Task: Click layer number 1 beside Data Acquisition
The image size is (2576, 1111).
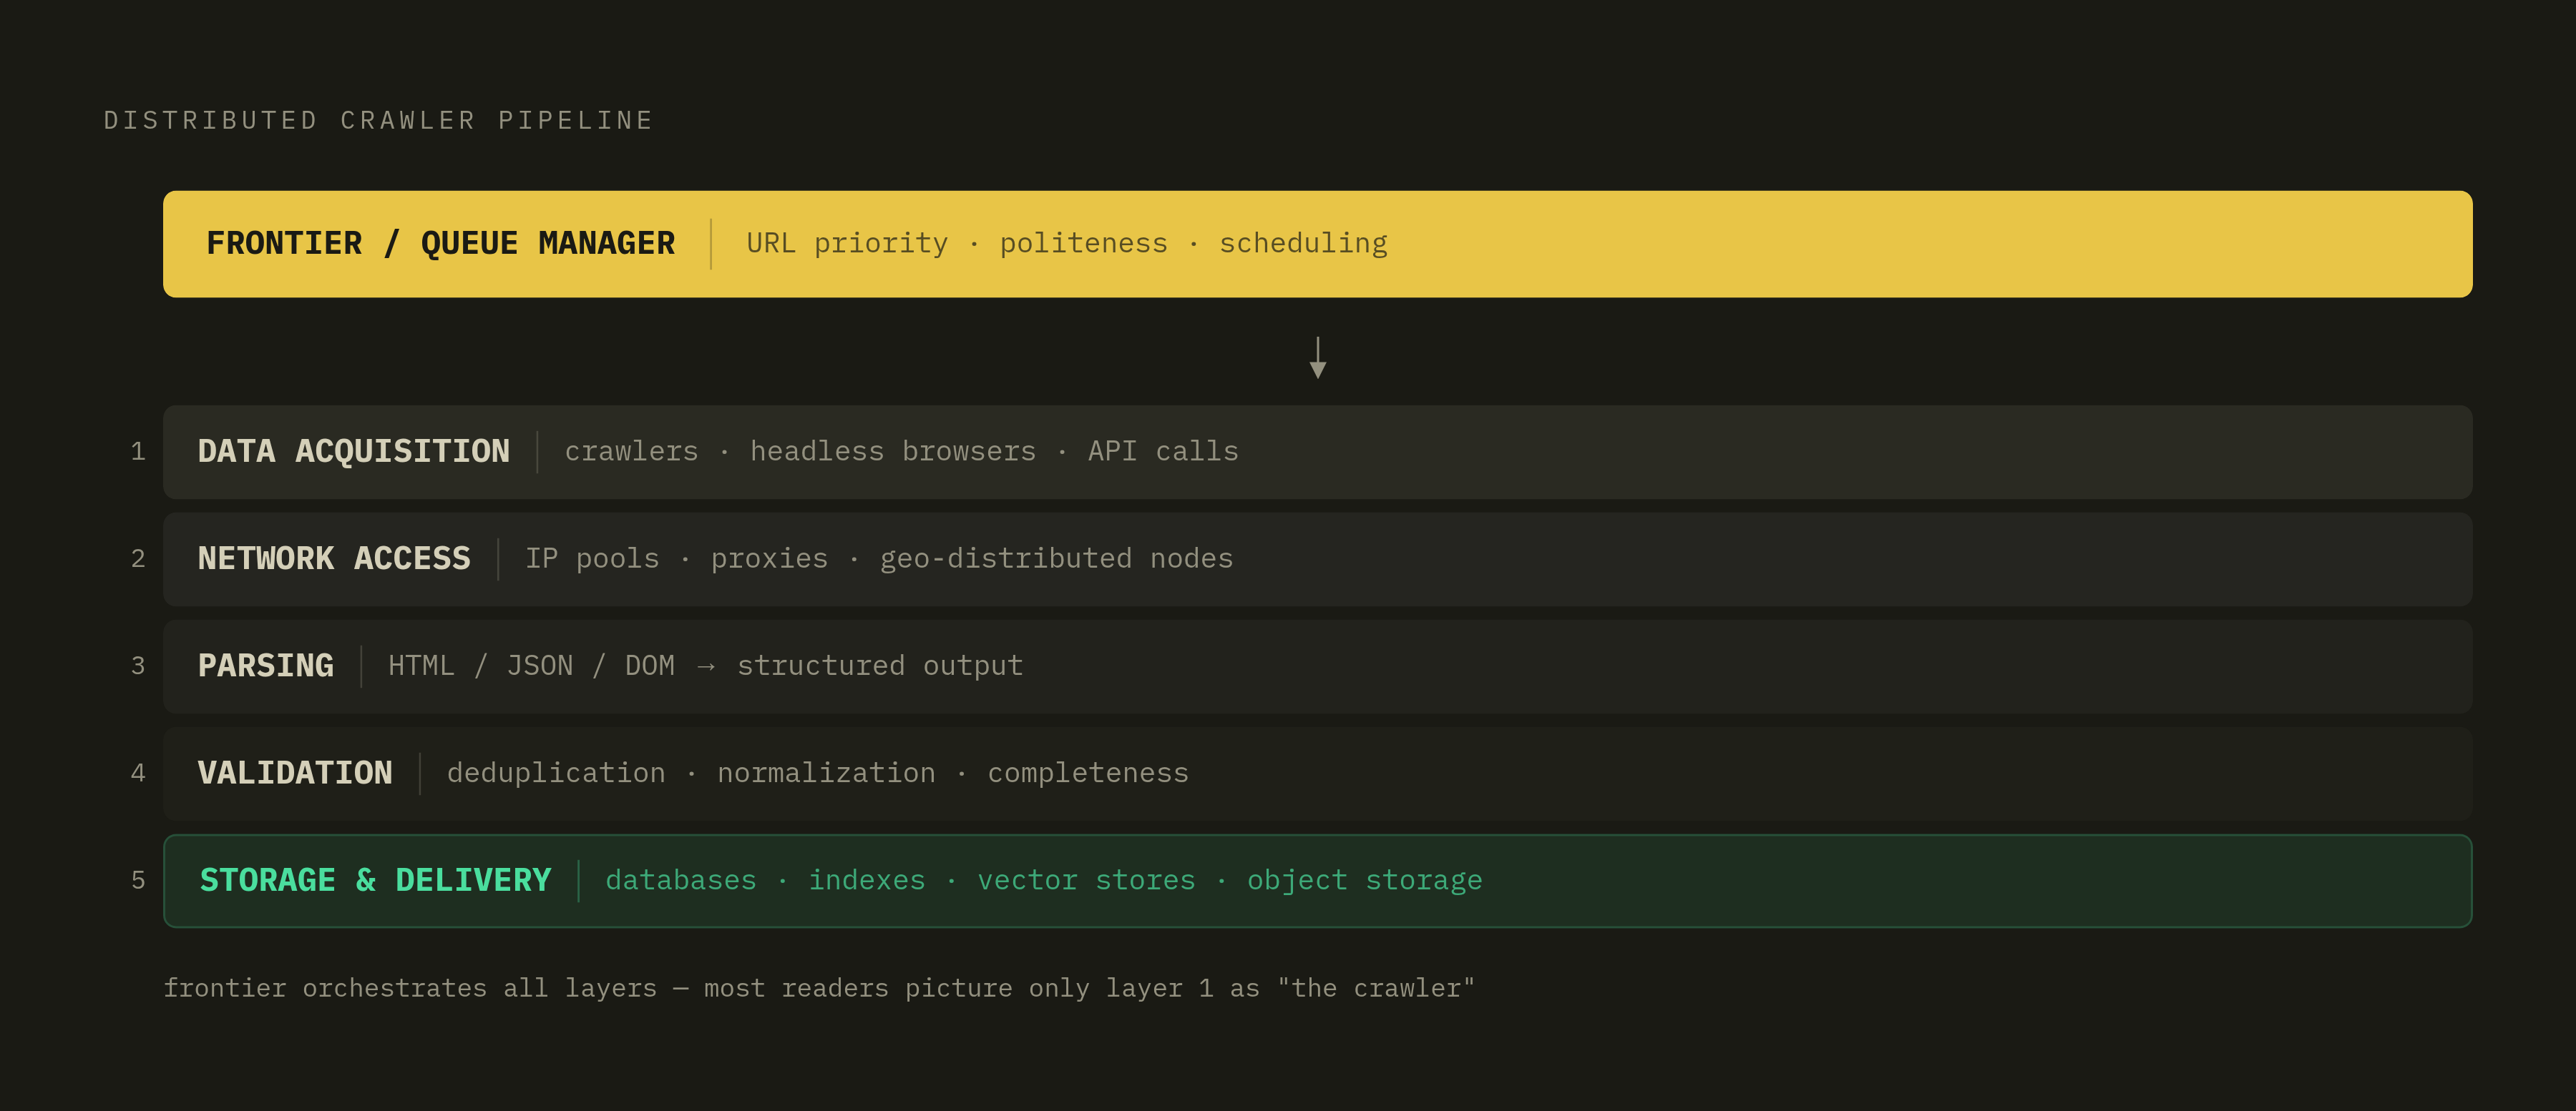Action: 138,452
